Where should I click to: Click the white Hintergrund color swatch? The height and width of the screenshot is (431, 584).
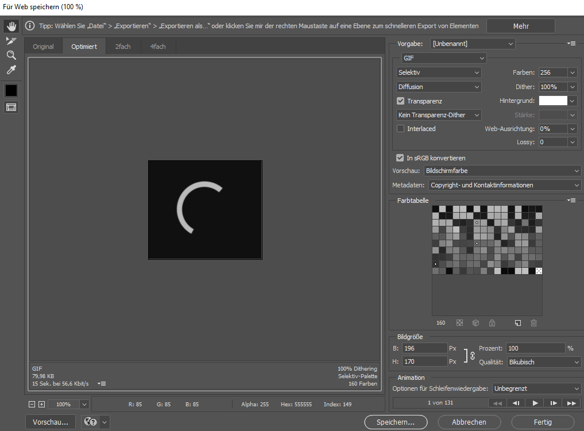coord(553,101)
